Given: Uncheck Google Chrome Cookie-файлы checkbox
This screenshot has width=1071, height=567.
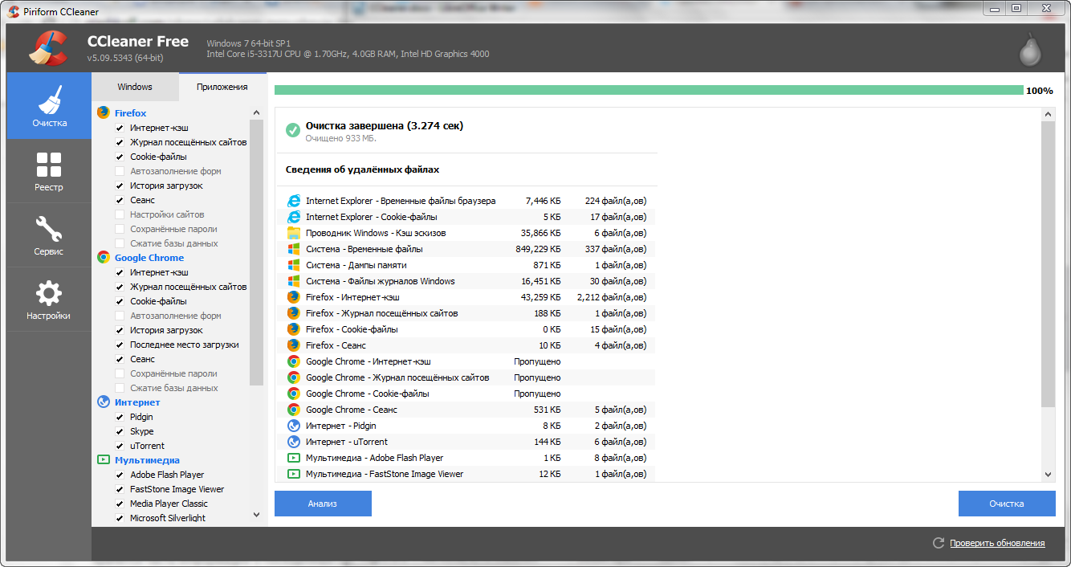Looking at the screenshot, I should click(x=120, y=301).
